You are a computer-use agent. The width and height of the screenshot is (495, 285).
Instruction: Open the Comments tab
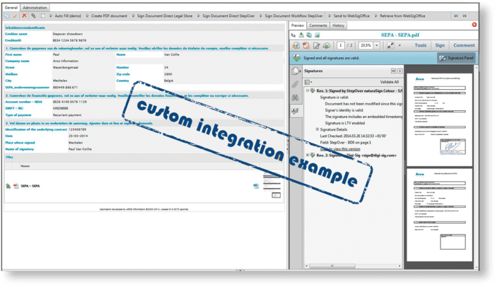point(318,25)
